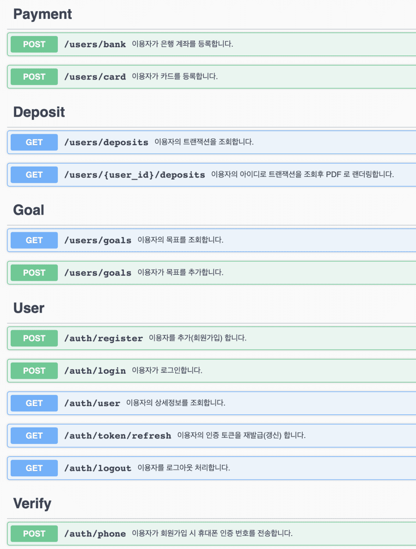This screenshot has height=549, width=416.
Task: Toggle the Verify section header
Action: click(x=32, y=504)
